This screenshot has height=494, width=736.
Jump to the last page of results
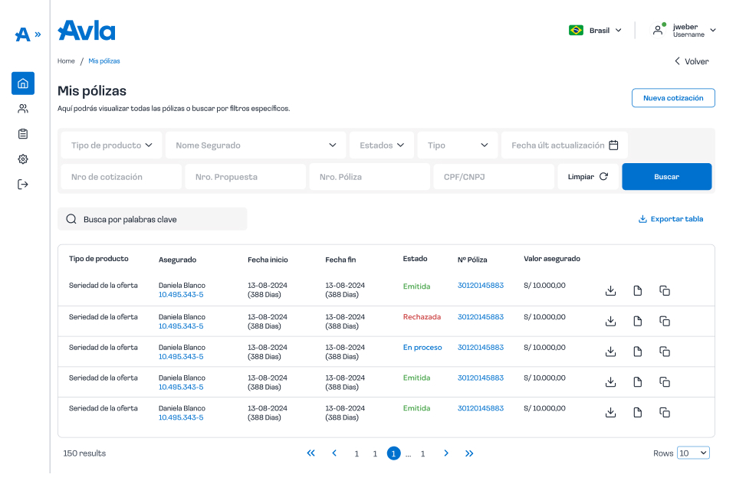(x=469, y=453)
